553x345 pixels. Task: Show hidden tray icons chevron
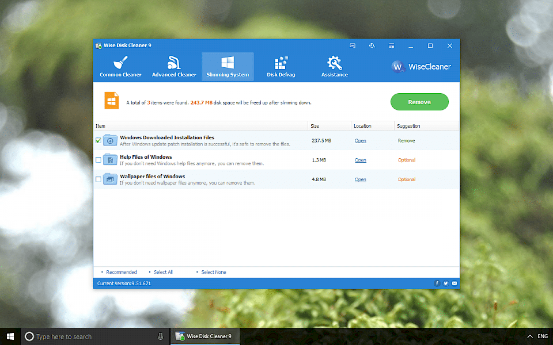[530, 336]
